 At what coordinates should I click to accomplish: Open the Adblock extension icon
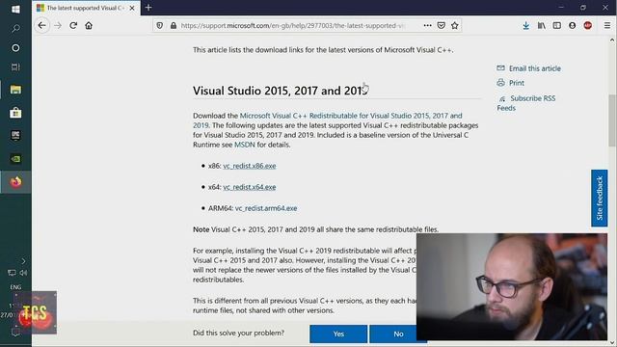coord(588,26)
